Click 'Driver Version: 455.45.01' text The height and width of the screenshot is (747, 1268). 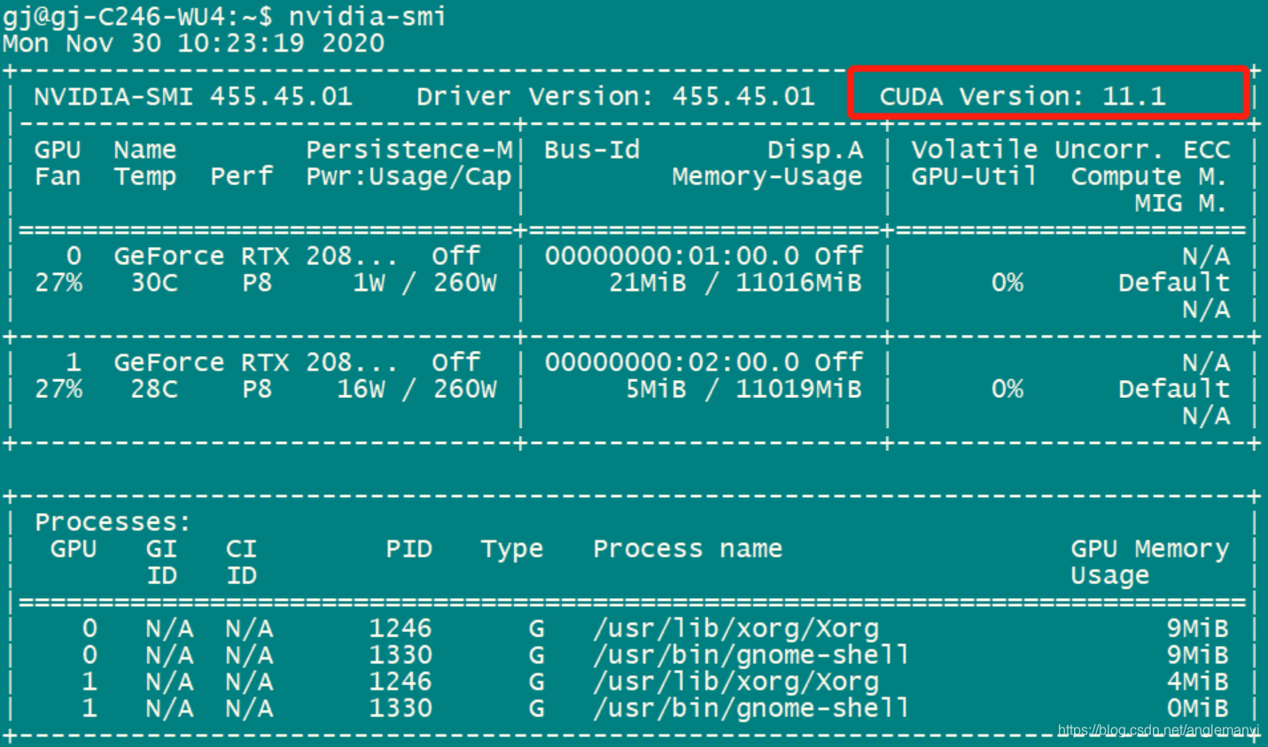(616, 96)
